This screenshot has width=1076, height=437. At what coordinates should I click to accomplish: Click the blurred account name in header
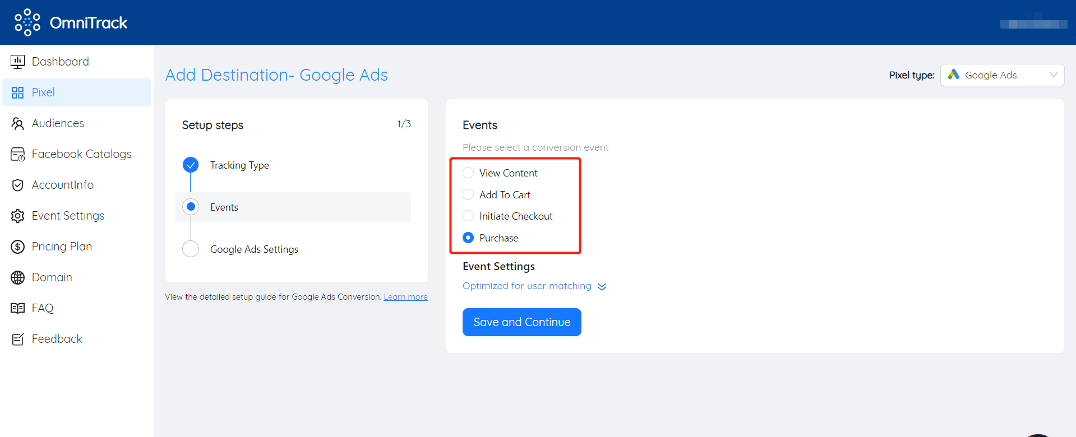point(1033,24)
